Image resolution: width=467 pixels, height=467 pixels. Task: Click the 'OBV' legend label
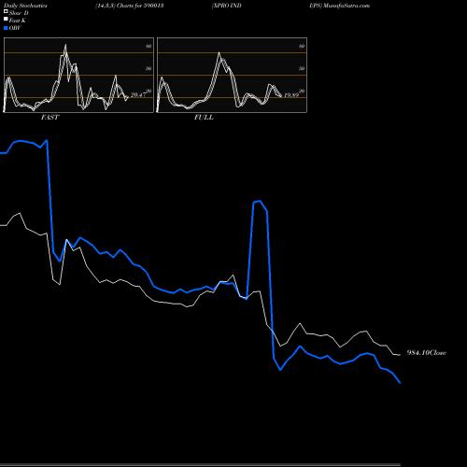pos(15,28)
